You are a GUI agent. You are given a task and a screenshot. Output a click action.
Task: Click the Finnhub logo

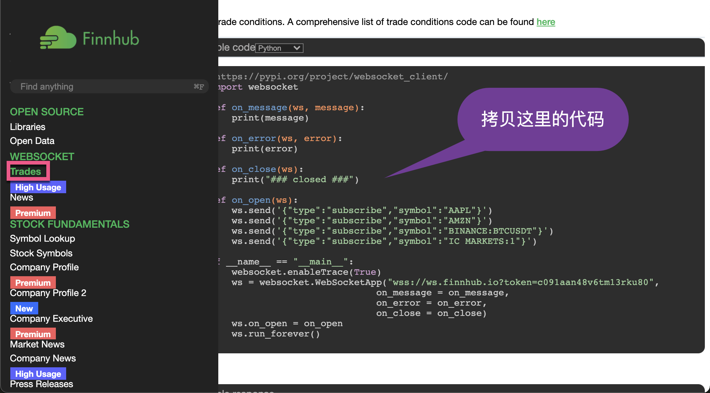coord(89,37)
